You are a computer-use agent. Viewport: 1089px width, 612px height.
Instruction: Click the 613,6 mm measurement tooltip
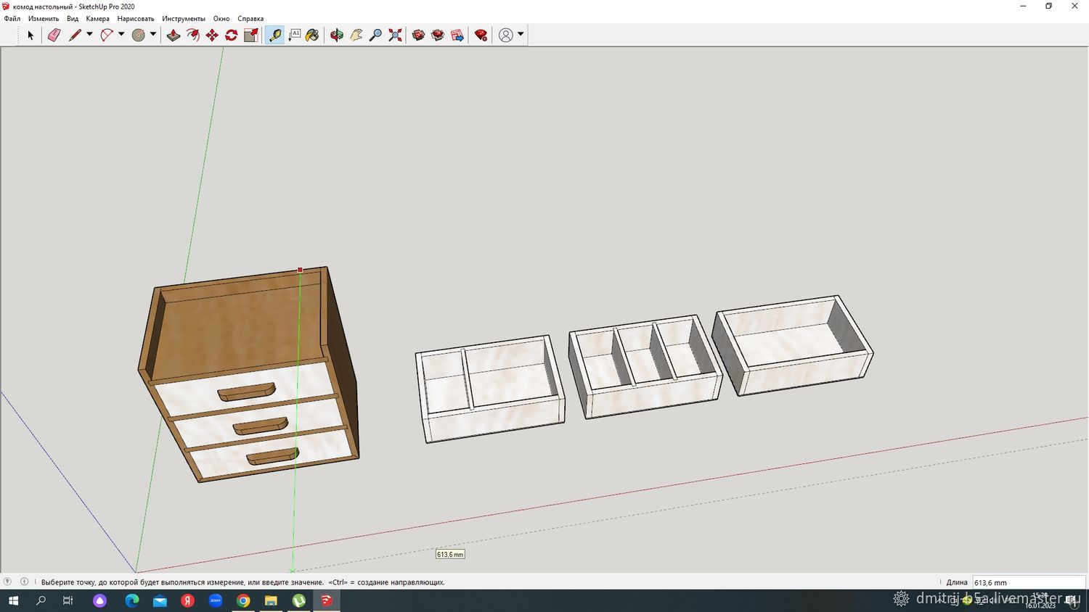450,554
